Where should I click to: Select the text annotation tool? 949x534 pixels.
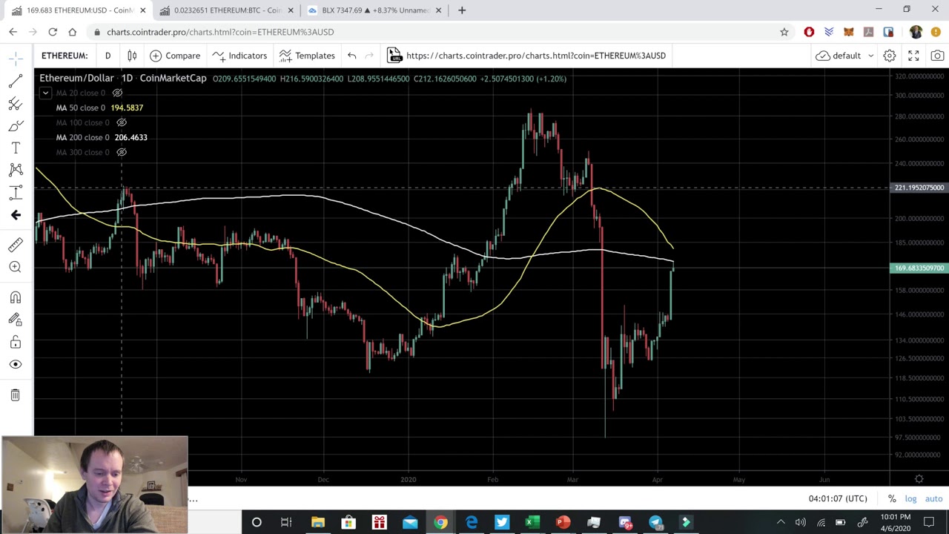pos(16,148)
